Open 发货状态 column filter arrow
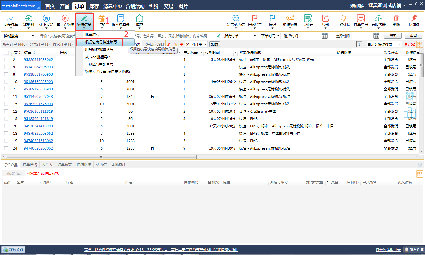425x255 pixels. click(402, 53)
